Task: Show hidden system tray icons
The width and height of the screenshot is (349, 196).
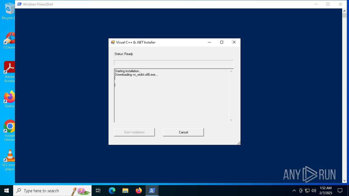Action: coord(294,191)
